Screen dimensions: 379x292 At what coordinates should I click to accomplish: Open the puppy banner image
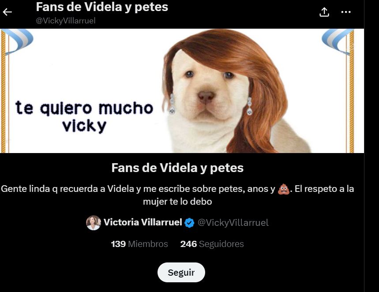point(182,91)
